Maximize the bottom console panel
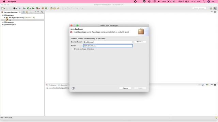218x122 pixels. pos(215,85)
